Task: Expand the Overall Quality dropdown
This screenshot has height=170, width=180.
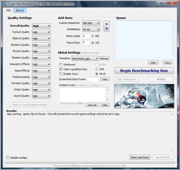Action: click(41, 26)
